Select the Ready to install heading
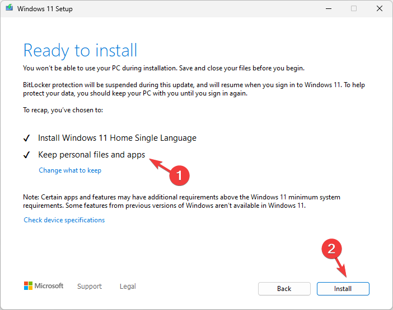 pos(80,51)
